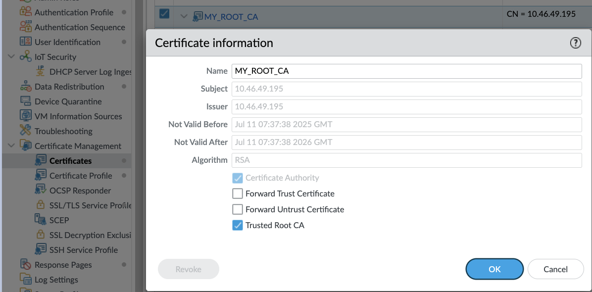The width and height of the screenshot is (592, 292).
Task: Enable Forward Untrust Certificate
Action: (237, 209)
